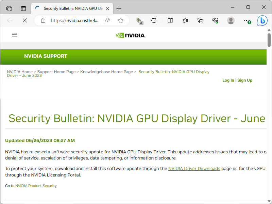Open the NVIDIA Product Security link
Image resolution: width=272 pixels, height=204 pixels.
pyautogui.click(x=36, y=186)
